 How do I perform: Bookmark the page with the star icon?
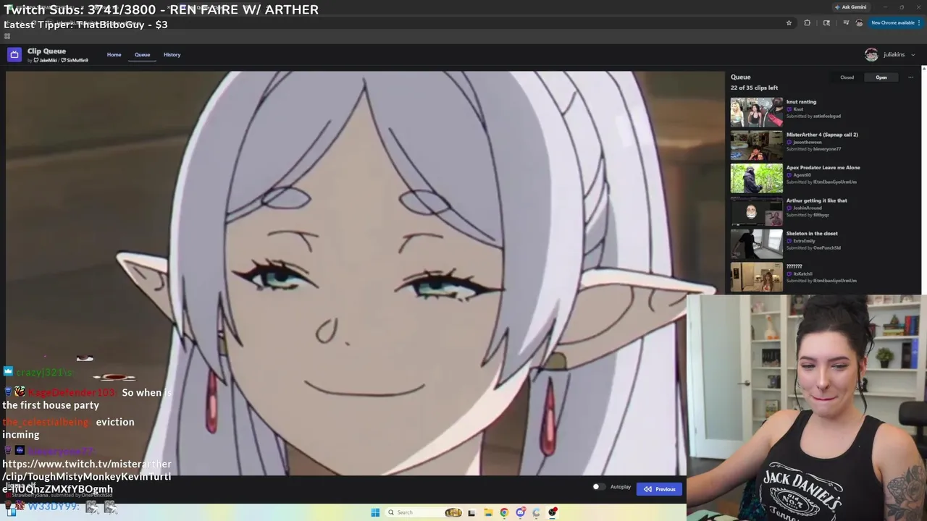(x=789, y=22)
